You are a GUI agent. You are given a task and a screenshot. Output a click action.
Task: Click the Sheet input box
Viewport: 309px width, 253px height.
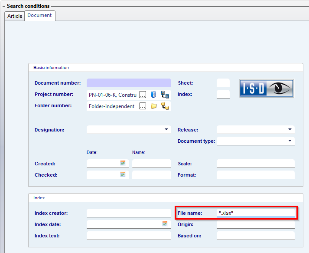(223, 83)
